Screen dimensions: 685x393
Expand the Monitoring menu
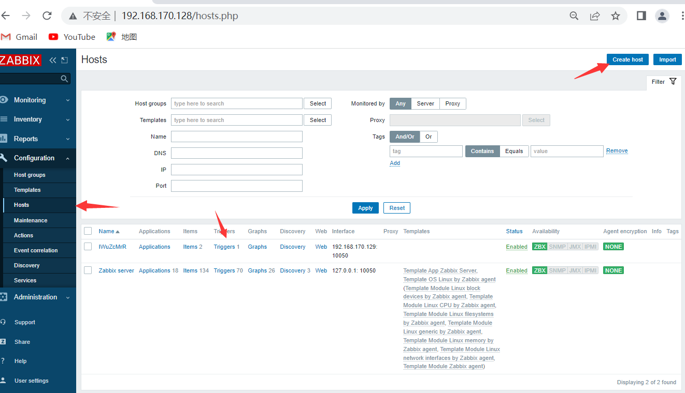pyautogui.click(x=38, y=100)
